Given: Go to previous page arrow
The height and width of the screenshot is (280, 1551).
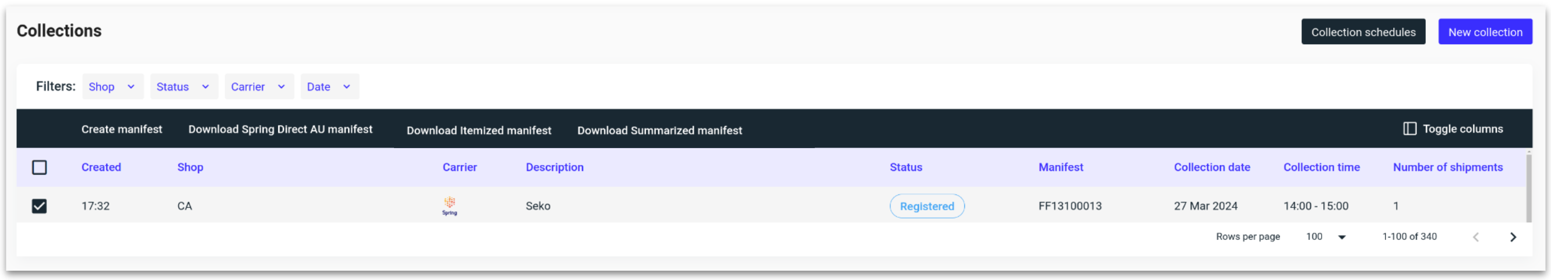Looking at the screenshot, I should pyautogui.click(x=1475, y=237).
